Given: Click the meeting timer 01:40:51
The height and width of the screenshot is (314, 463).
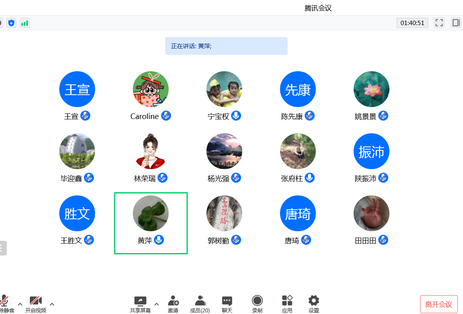Looking at the screenshot, I should coord(412,23).
